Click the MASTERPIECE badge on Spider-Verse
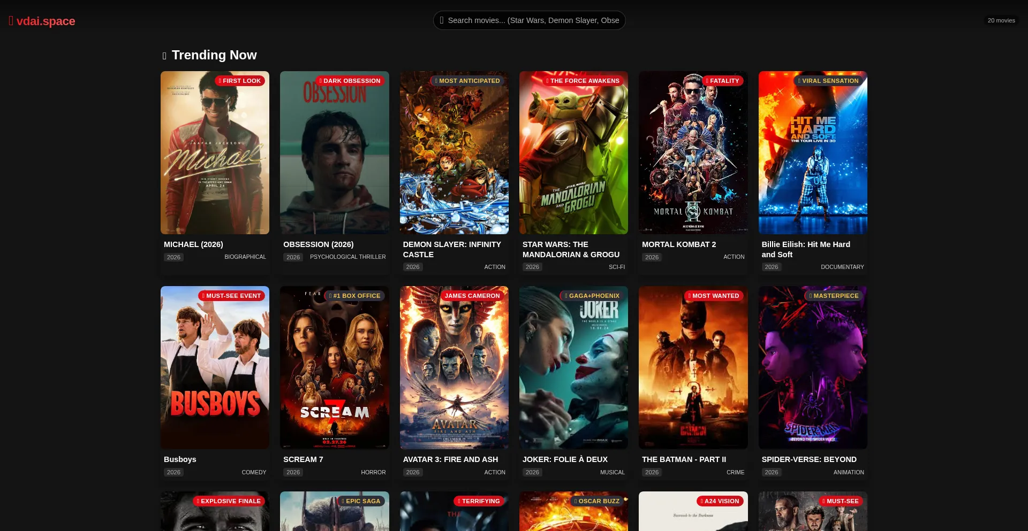Viewport: 1028px width, 531px height. click(834, 296)
